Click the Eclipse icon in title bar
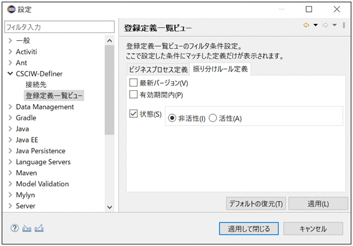 (11, 9)
